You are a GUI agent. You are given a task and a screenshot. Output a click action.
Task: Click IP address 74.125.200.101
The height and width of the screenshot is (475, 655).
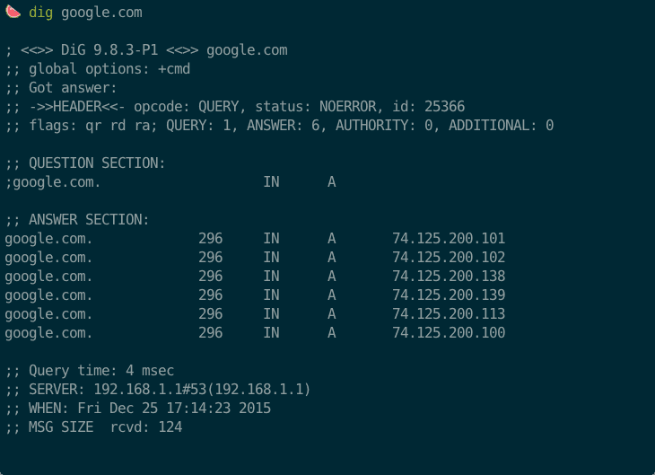tap(449, 239)
